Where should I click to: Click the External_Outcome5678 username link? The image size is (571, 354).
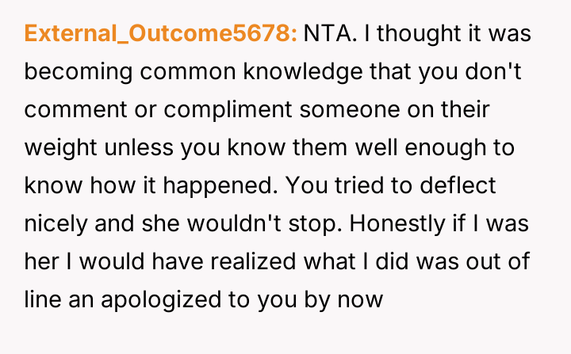click(161, 33)
